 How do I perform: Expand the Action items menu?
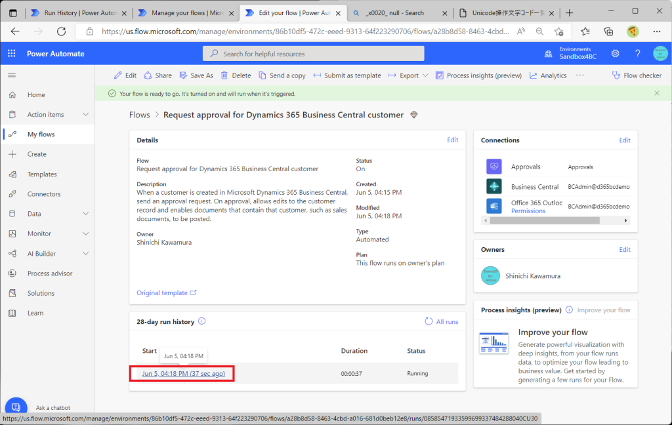pyautogui.click(x=86, y=114)
